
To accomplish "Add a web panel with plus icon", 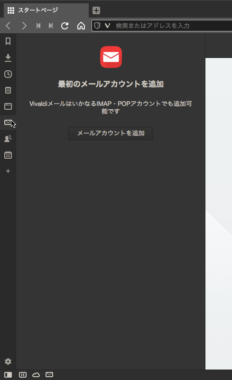I will click(x=8, y=171).
